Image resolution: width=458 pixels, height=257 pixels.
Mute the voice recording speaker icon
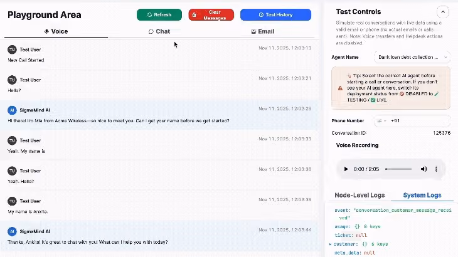(x=424, y=169)
